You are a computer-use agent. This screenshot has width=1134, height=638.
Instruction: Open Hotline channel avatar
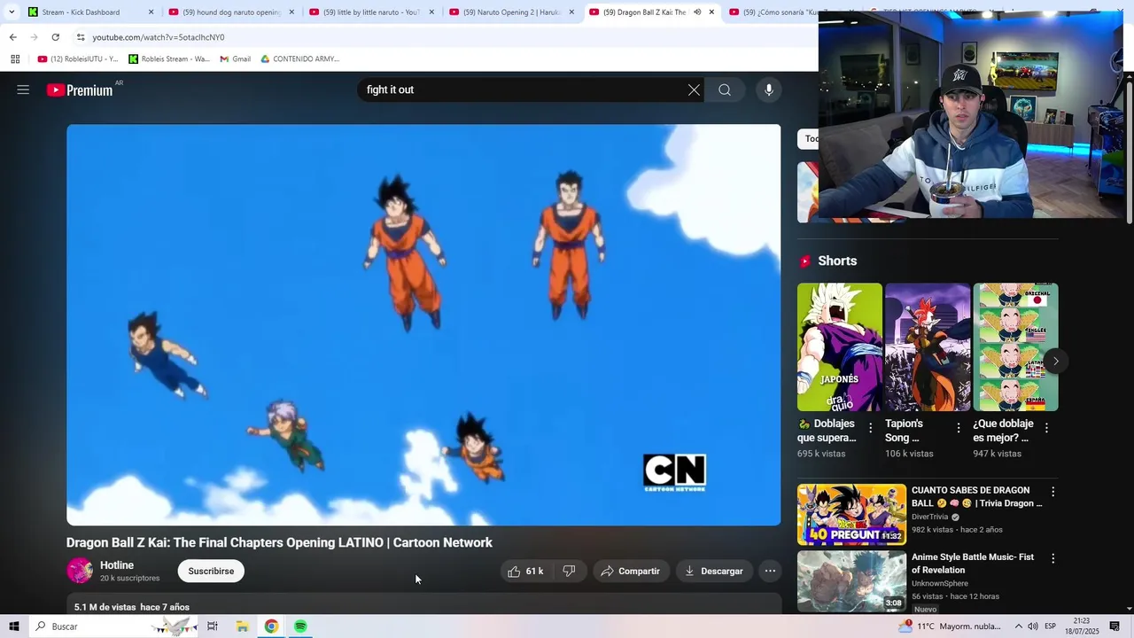pyautogui.click(x=80, y=571)
